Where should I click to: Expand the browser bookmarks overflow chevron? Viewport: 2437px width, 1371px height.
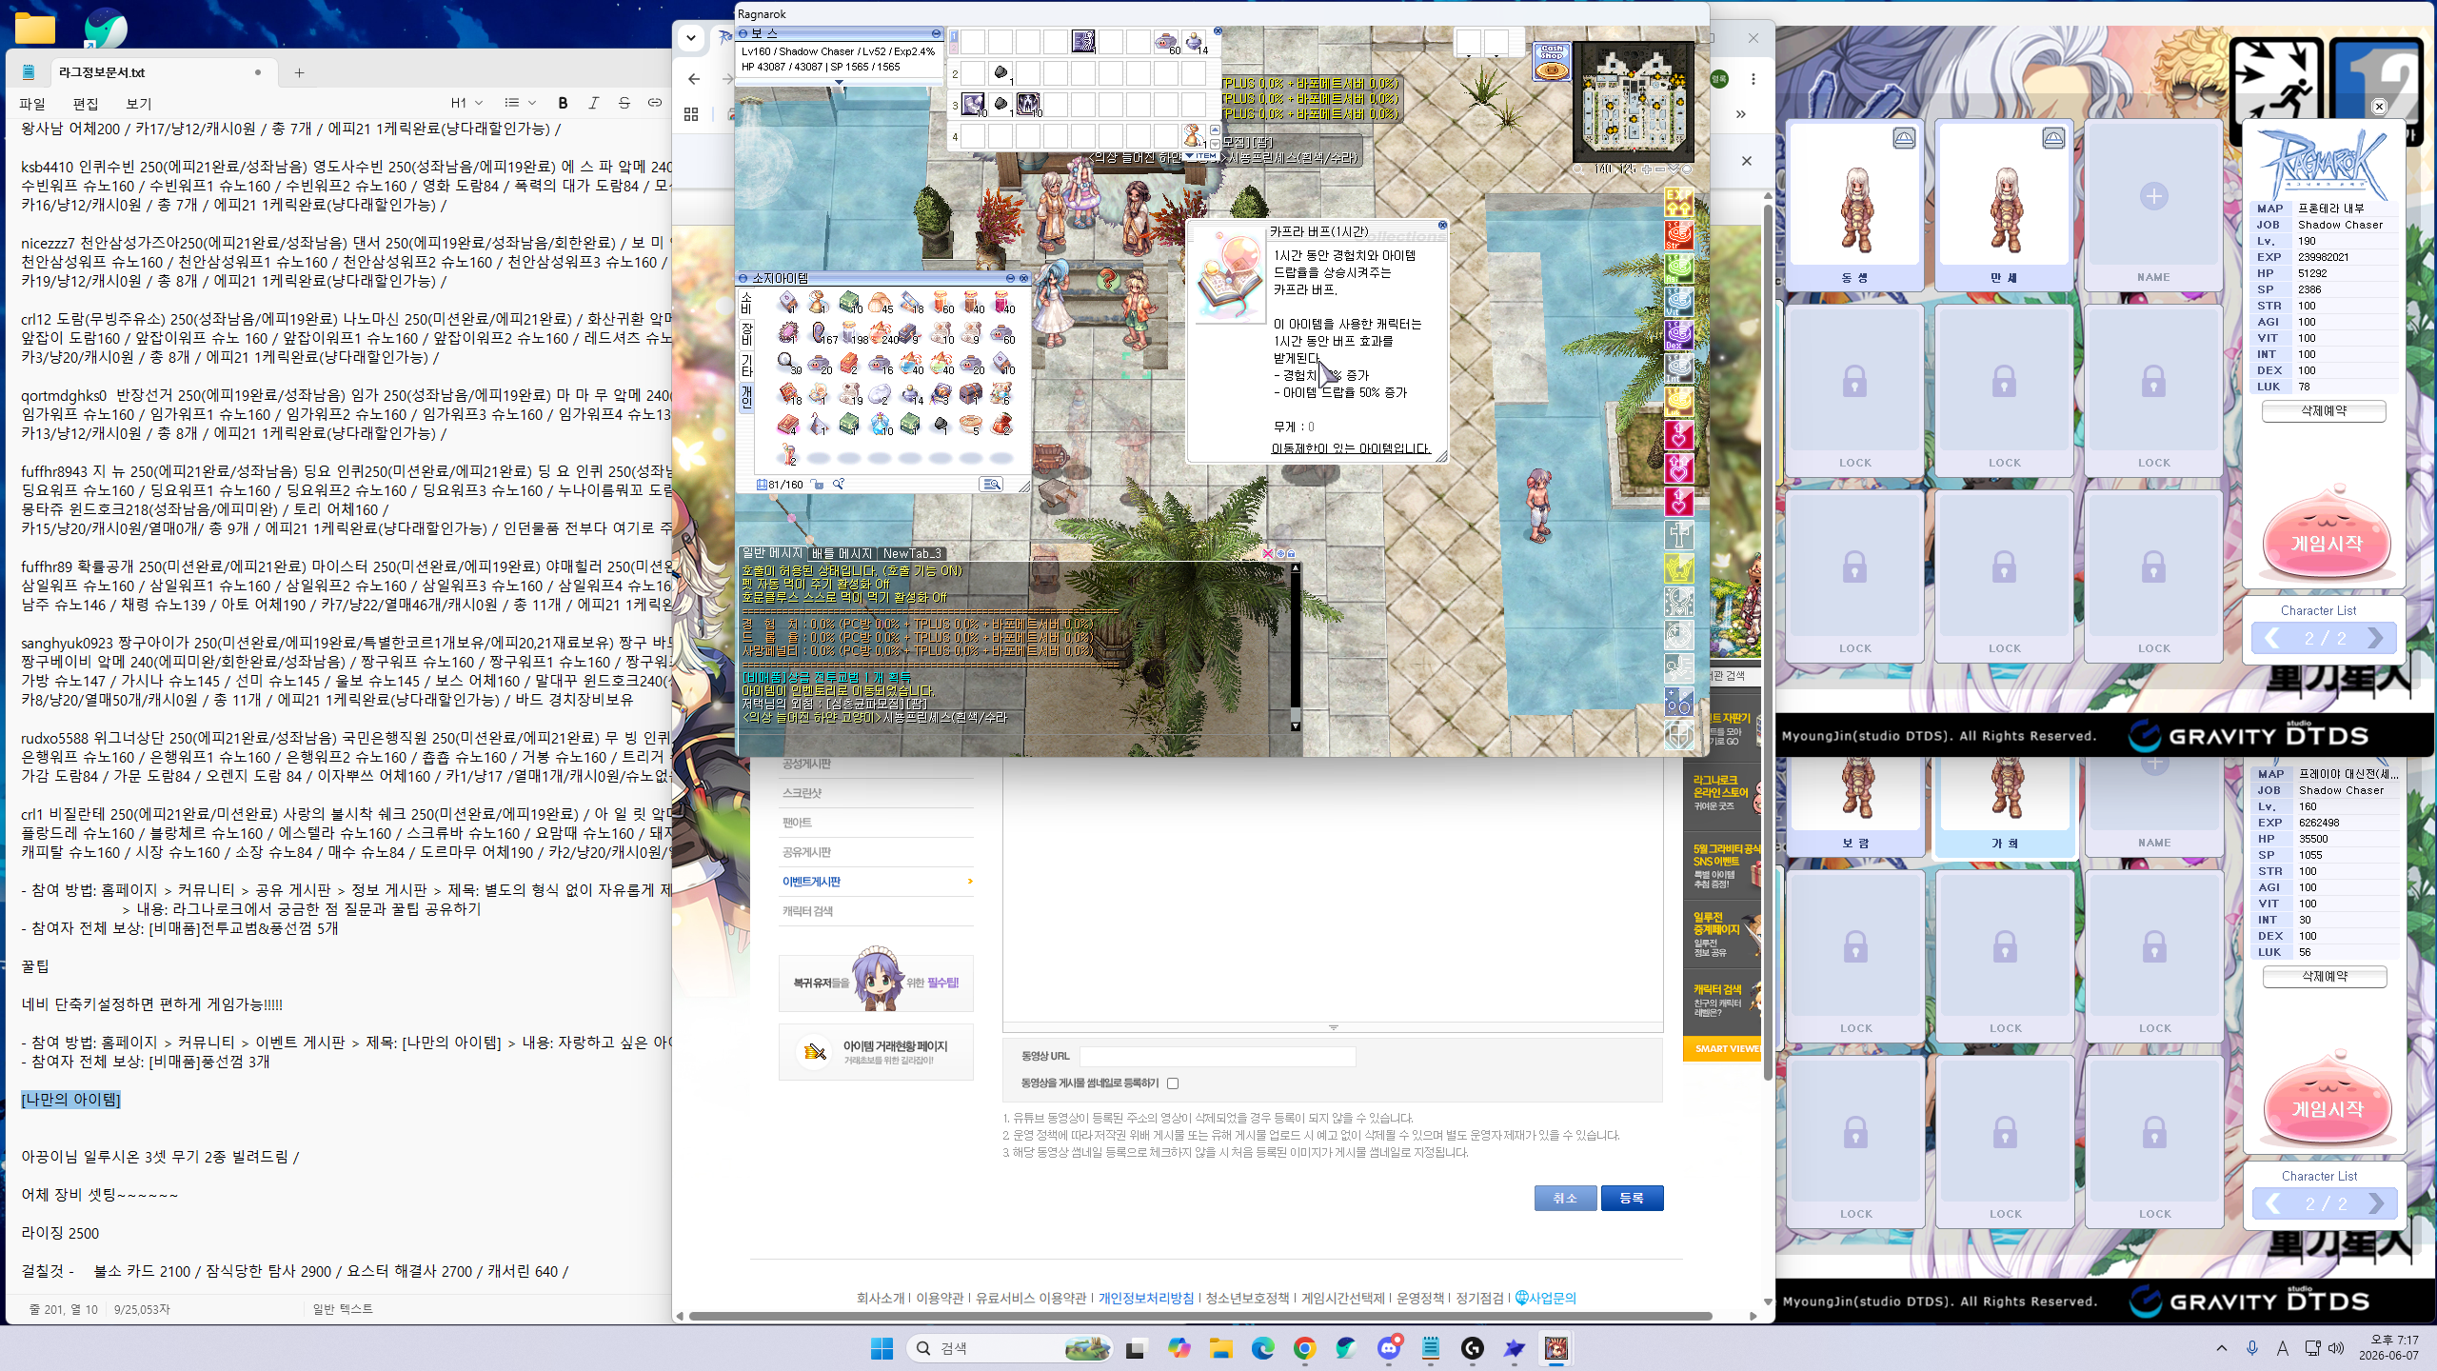coord(1740,114)
